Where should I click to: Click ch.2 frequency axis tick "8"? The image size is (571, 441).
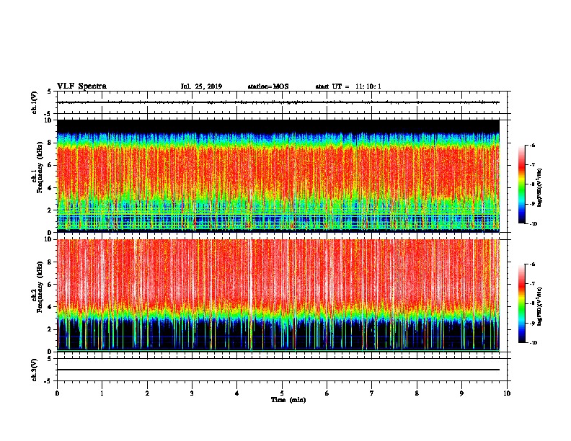pyautogui.click(x=50, y=262)
